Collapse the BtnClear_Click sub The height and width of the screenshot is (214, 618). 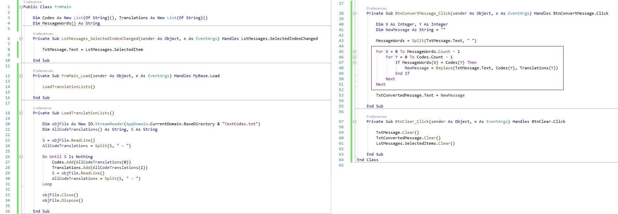tap(355, 122)
